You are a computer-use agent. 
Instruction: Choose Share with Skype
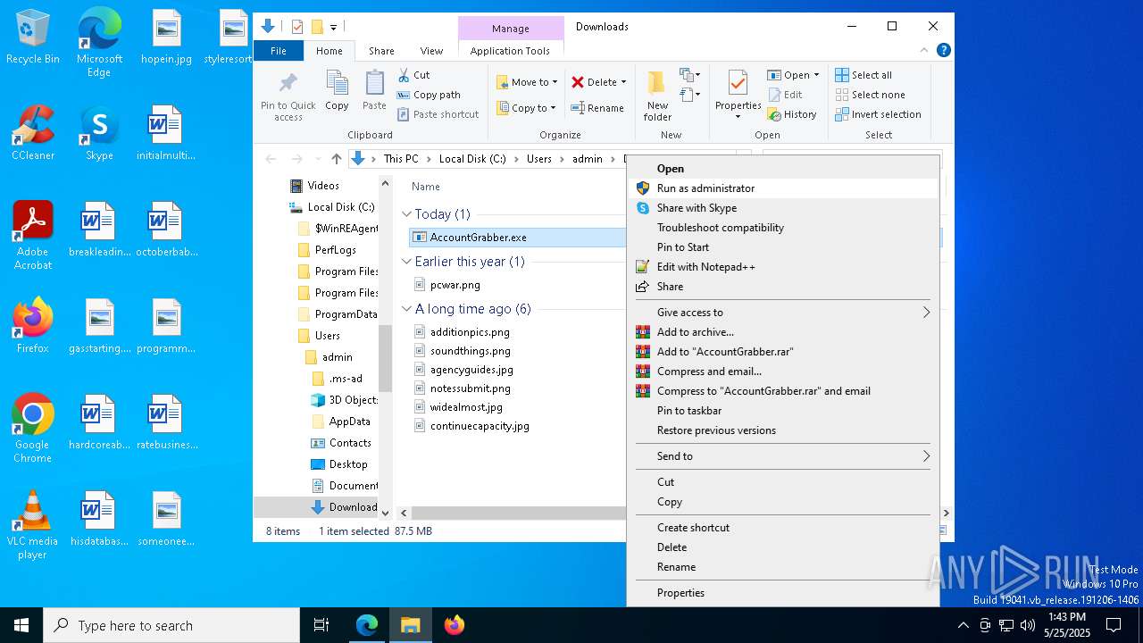pos(782,208)
